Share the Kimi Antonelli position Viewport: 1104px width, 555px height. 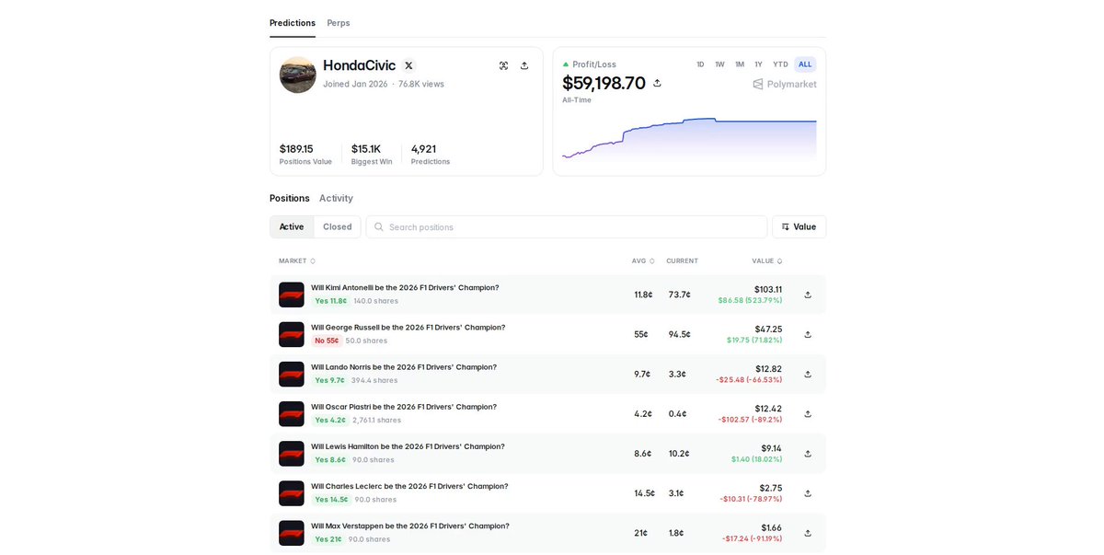coord(808,295)
